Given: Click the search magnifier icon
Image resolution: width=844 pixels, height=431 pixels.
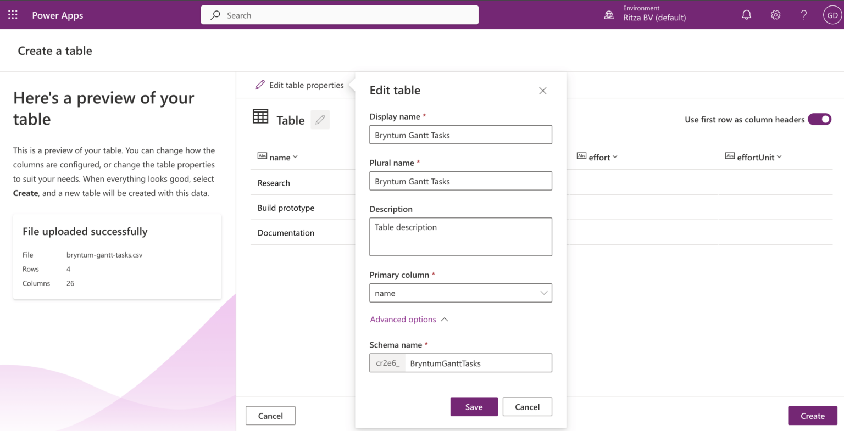Looking at the screenshot, I should coord(216,15).
